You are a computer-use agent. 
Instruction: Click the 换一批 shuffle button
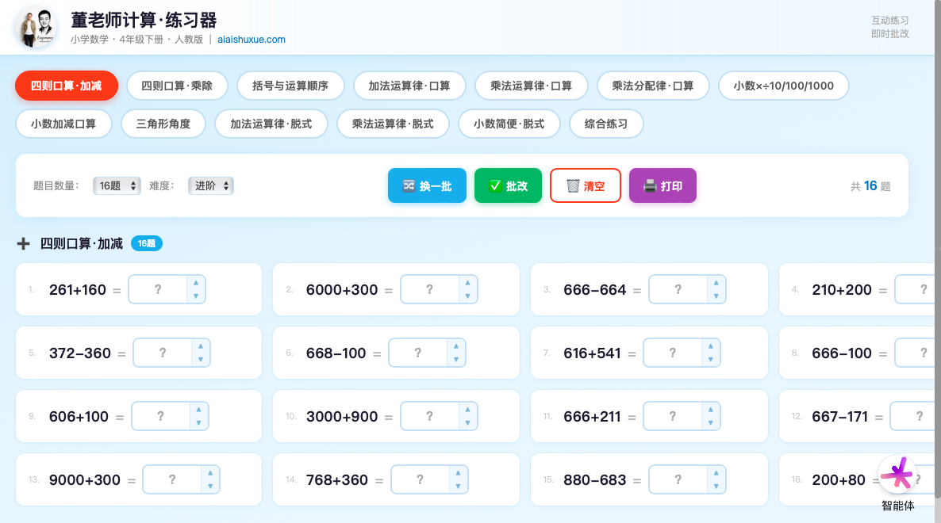point(427,186)
